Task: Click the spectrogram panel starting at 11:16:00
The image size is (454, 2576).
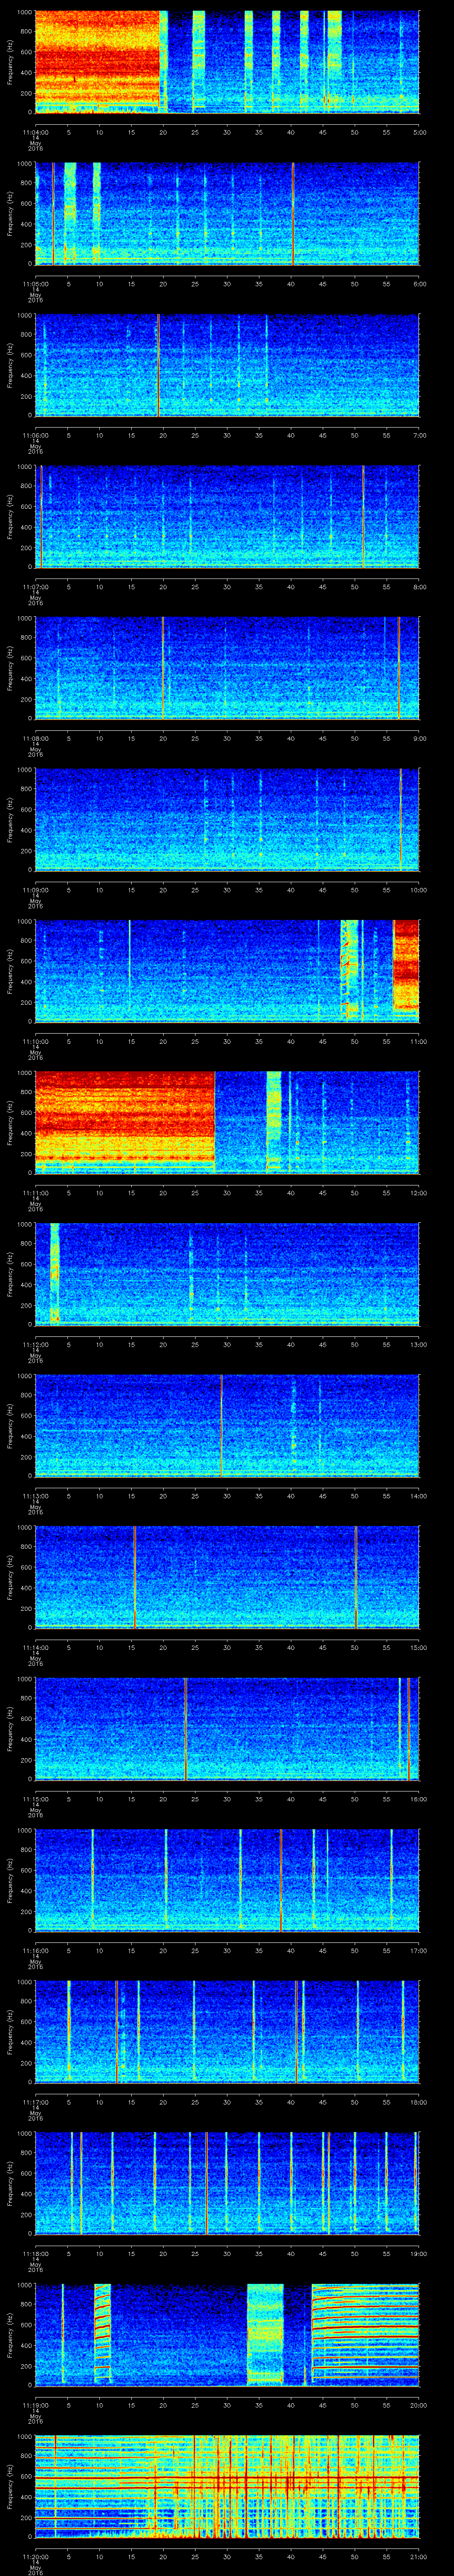Action: 227,1880
